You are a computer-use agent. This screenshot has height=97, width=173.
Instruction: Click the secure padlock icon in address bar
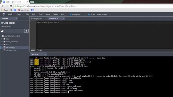click(x=15, y=6)
